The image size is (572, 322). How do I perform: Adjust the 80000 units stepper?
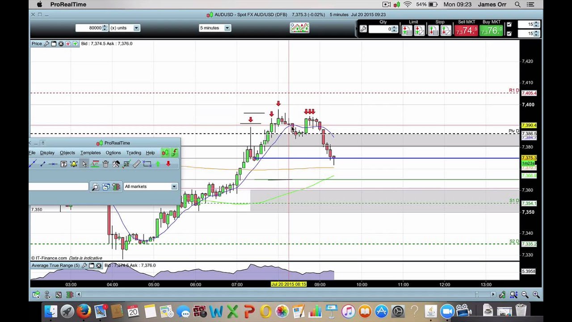click(x=105, y=28)
